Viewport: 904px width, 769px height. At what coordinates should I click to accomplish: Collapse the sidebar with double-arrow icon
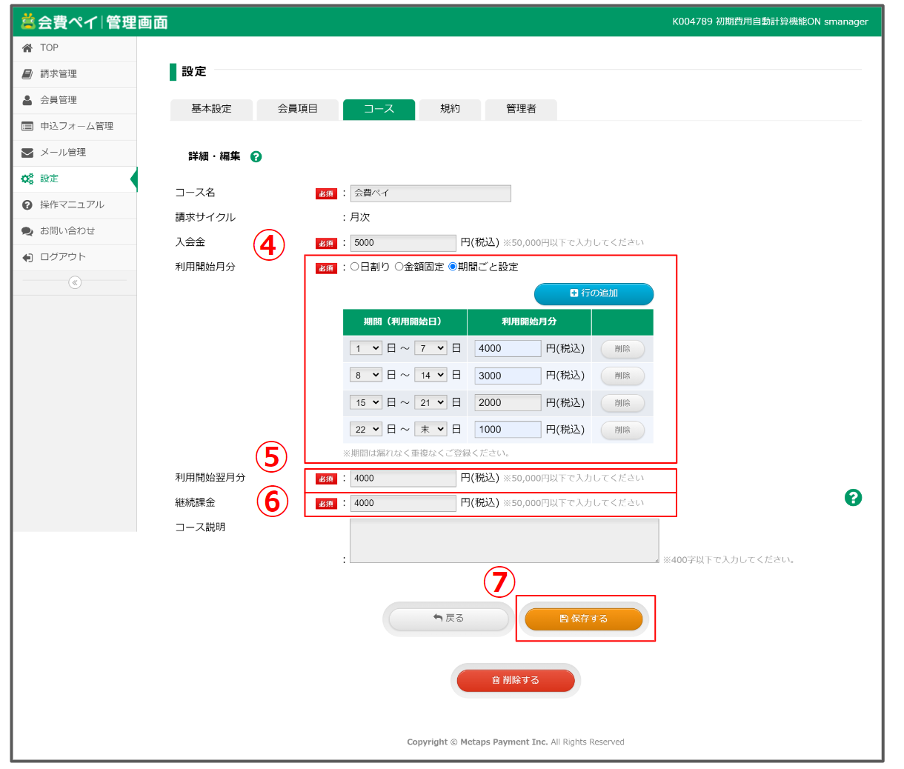pyautogui.click(x=75, y=282)
